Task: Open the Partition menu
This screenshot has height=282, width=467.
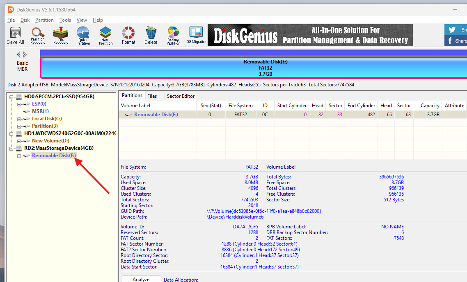Action: pos(44,20)
